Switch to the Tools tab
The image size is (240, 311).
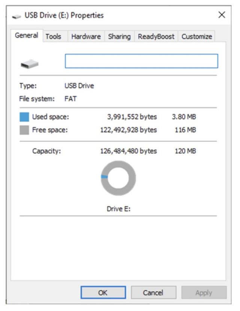tap(53, 36)
